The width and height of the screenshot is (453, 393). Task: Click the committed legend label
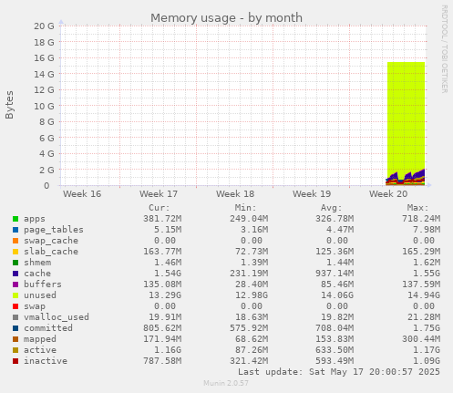48,328
